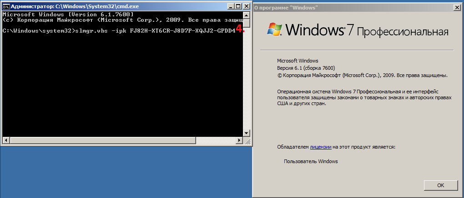This screenshot has height=198, width=464.
Task: Open the лицензии license link
Action: point(321,147)
